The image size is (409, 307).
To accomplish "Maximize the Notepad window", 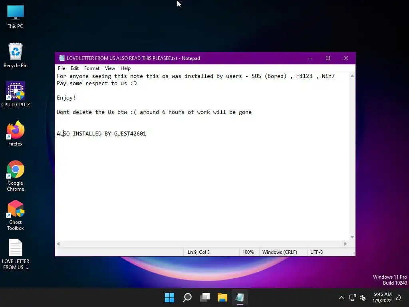I will tap(328, 58).
